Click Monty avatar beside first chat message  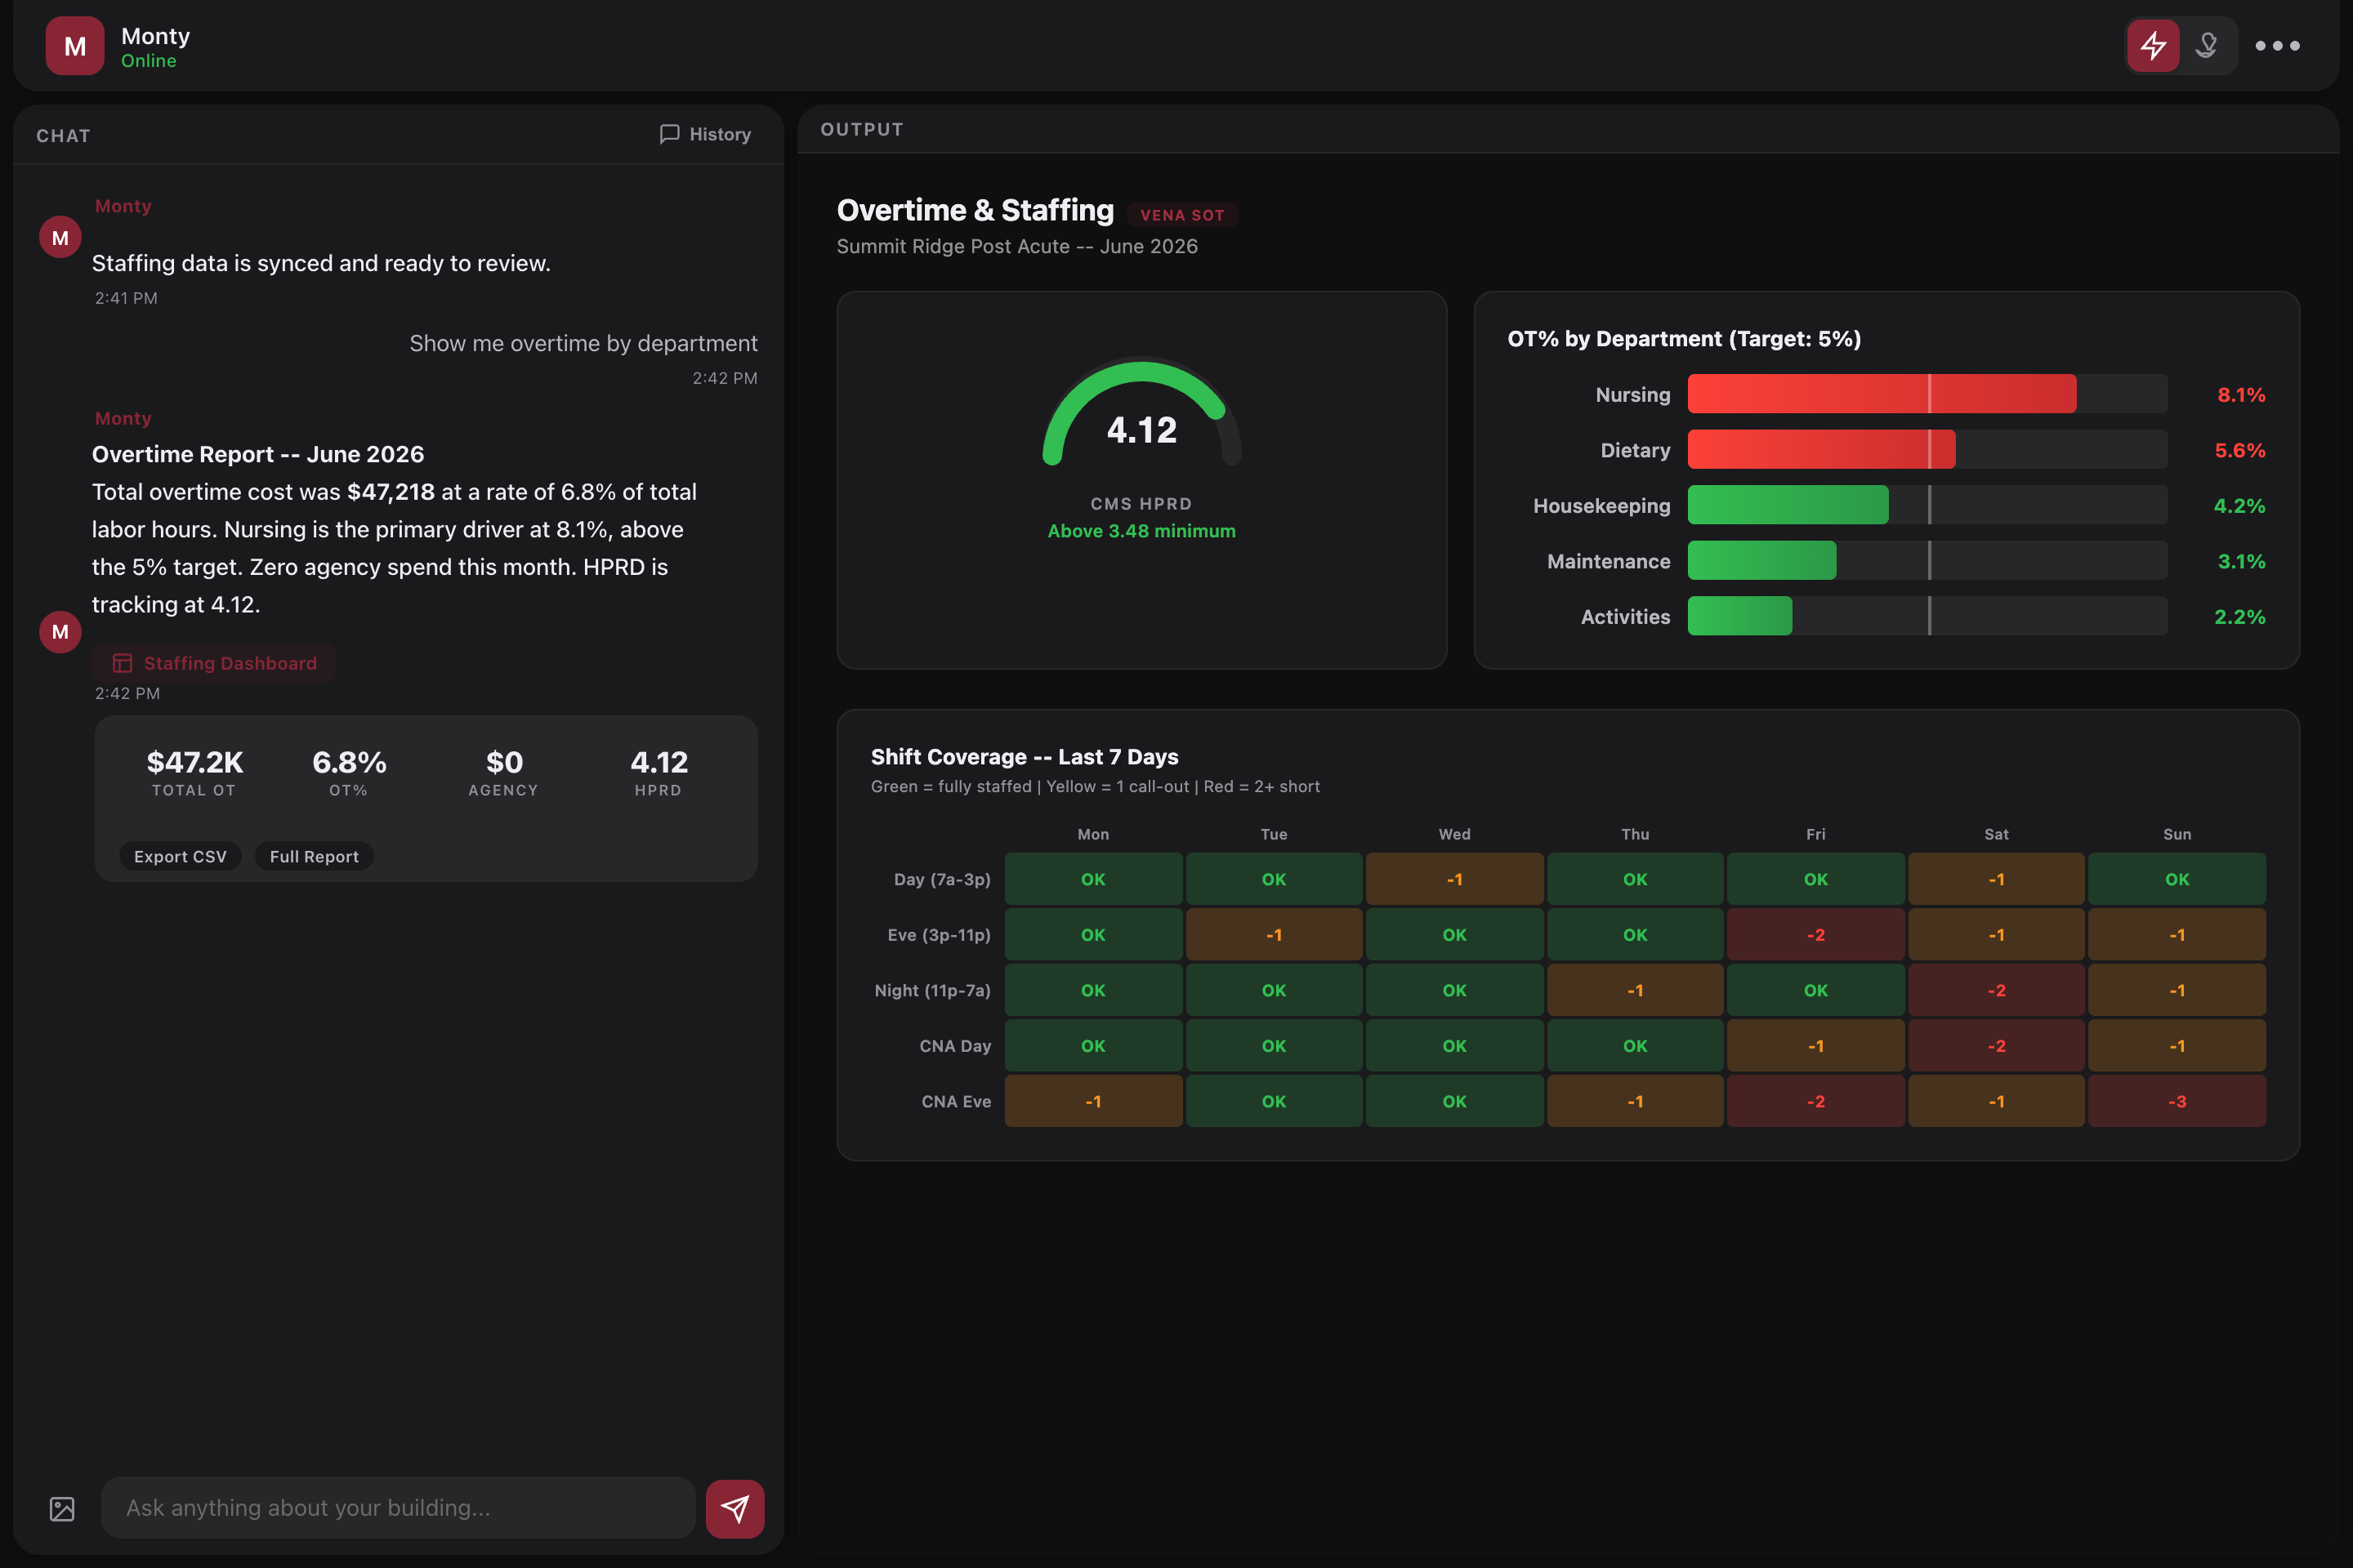coord(60,237)
